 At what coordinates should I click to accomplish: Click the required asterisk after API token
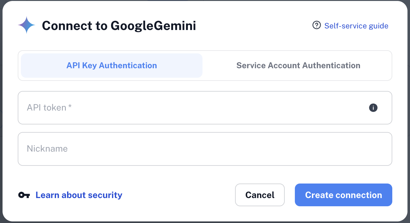[70, 107]
